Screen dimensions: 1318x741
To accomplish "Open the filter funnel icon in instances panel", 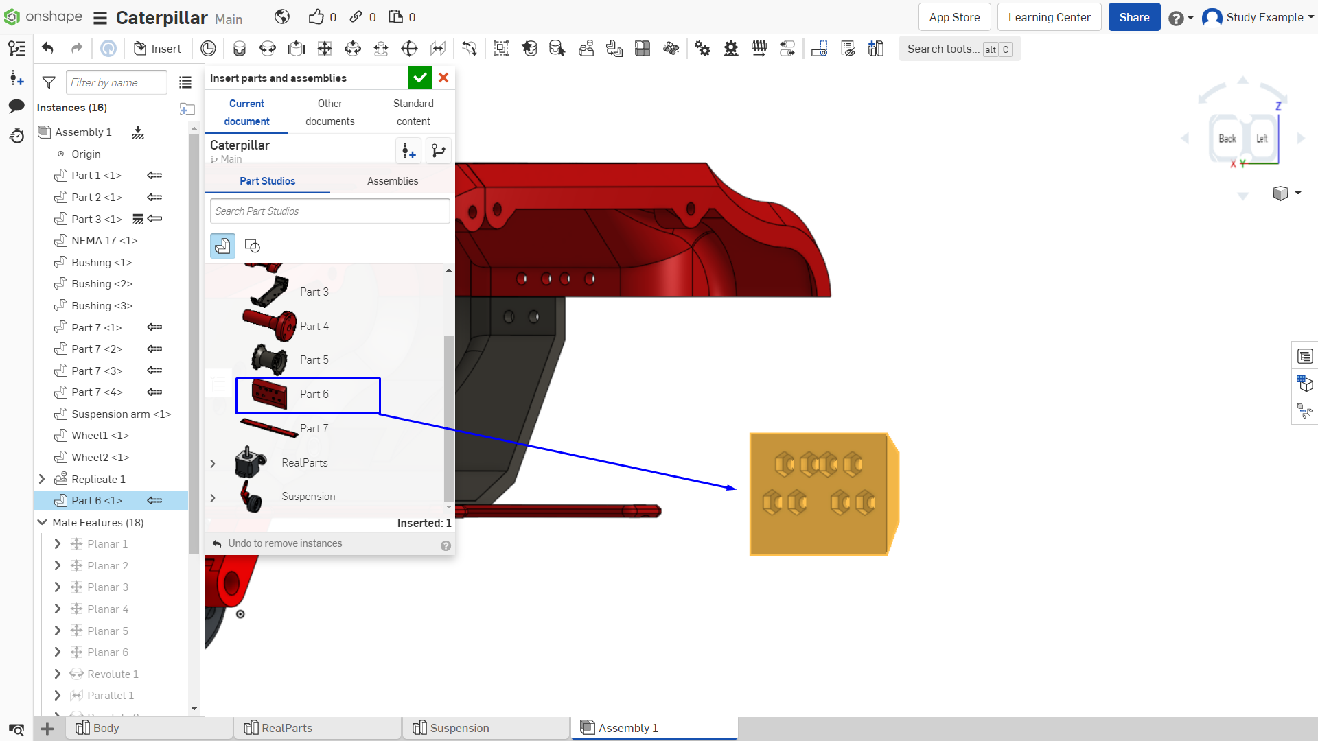I will 49,82.
